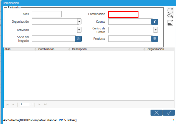Viewport: 176px width, 124px height.
Task: Confirm with the checkmark button
Action: click(169, 113)
